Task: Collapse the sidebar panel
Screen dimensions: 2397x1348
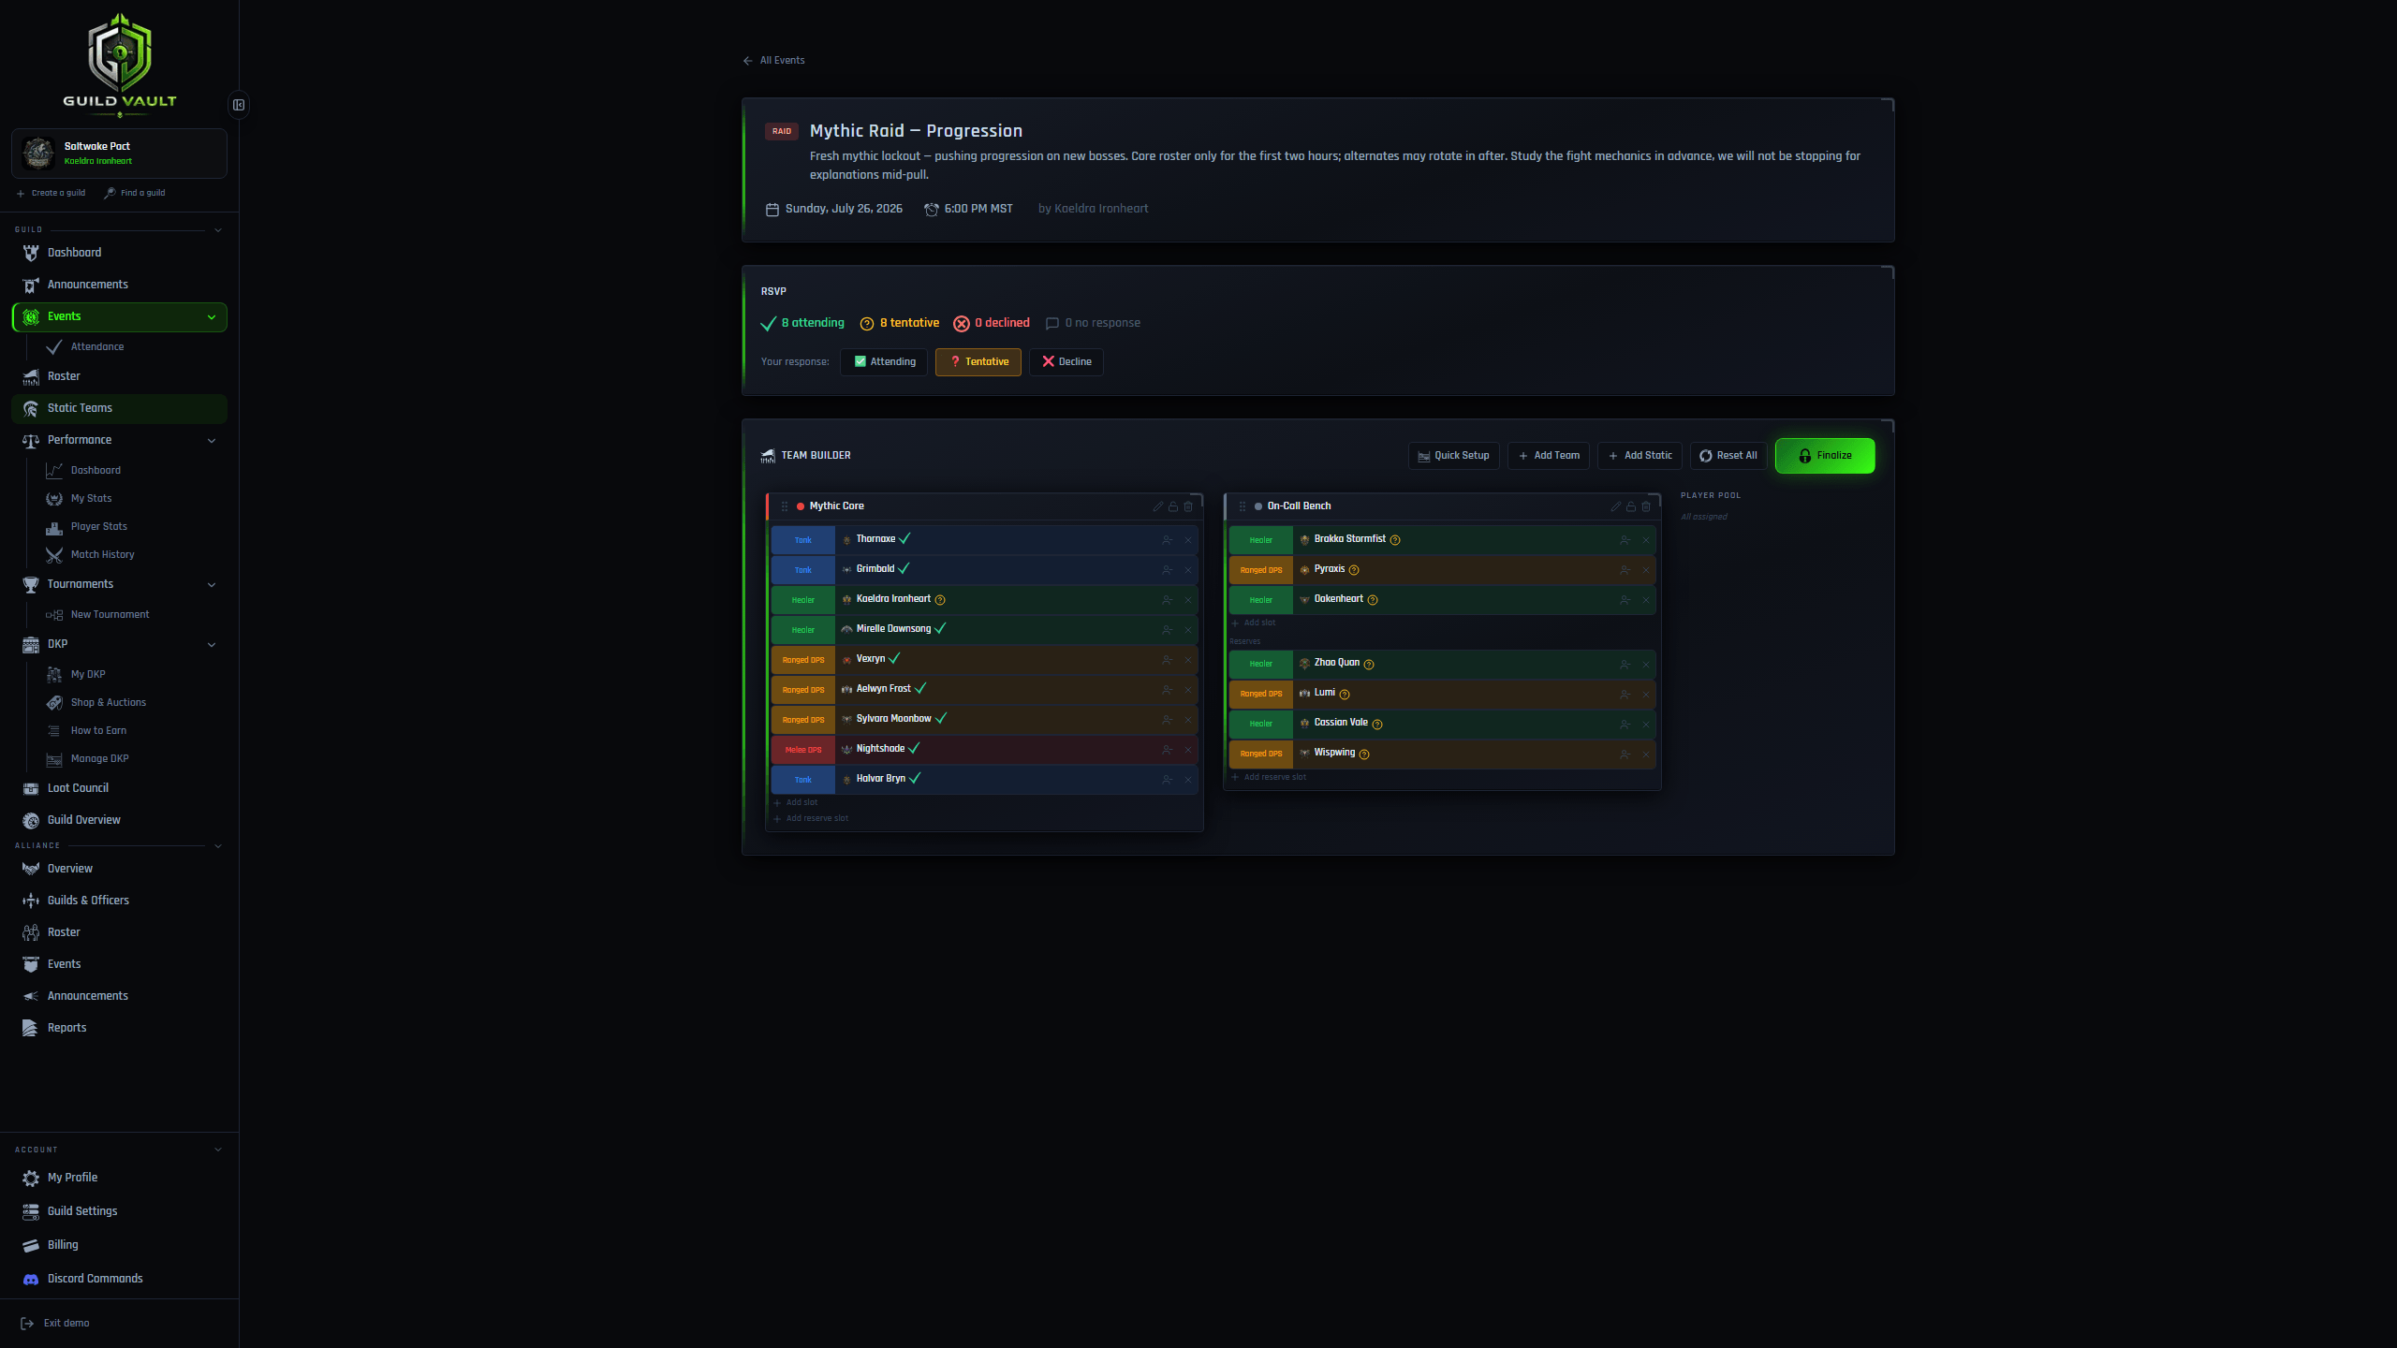Action: [239, 105]
